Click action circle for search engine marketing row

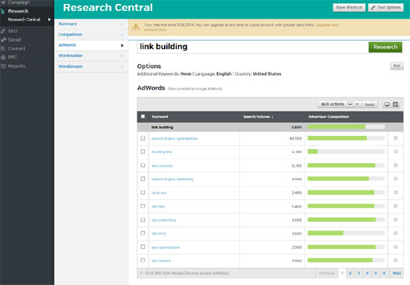(395, 179)
